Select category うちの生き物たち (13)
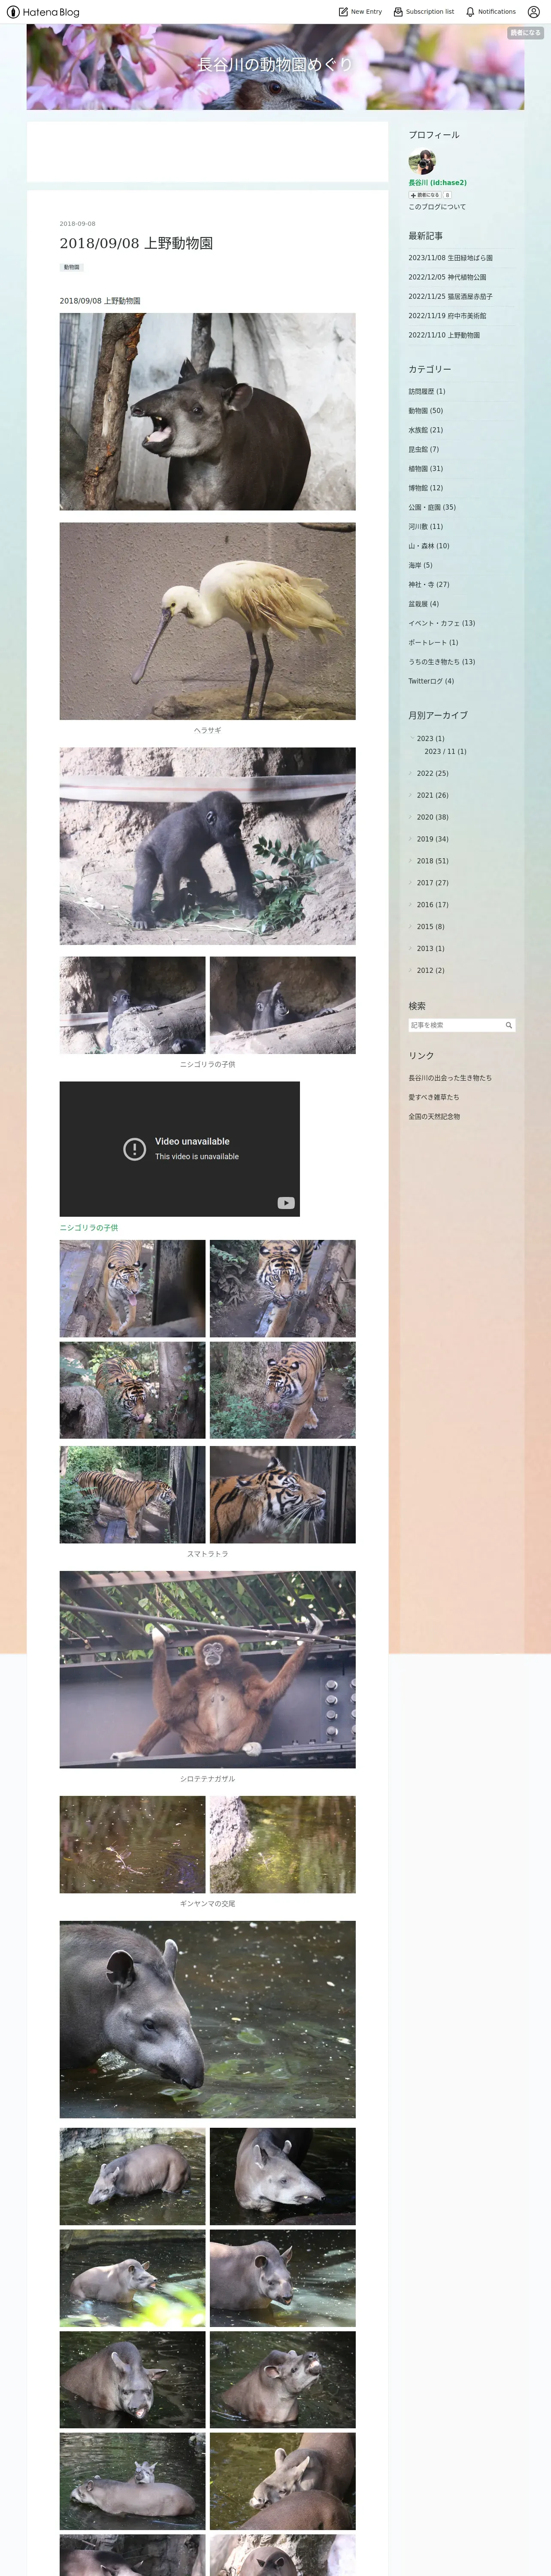The width and height of the screenshot is (551, 2576). tap(442, 662)
